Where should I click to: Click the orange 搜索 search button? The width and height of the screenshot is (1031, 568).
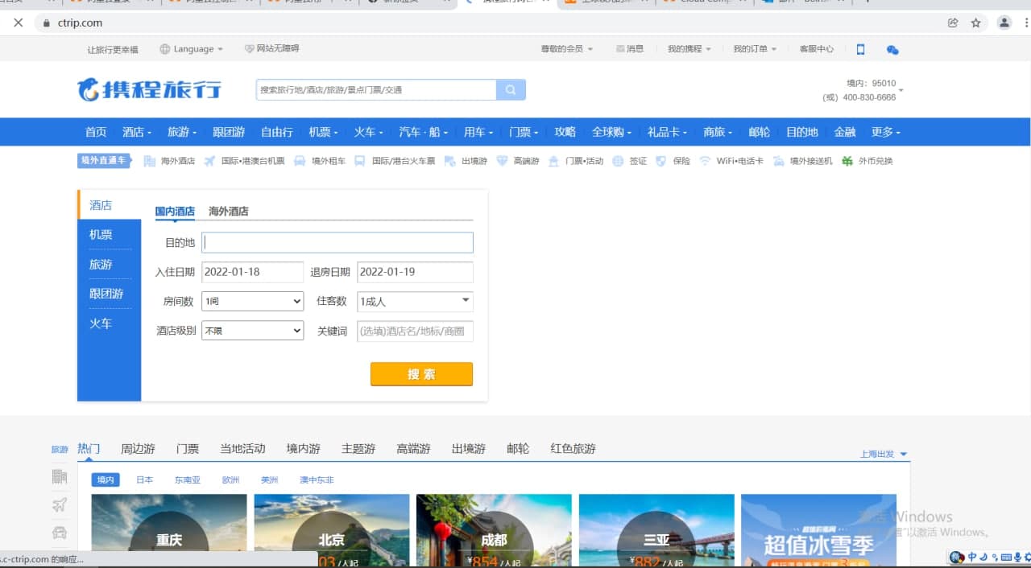point(421,374)
